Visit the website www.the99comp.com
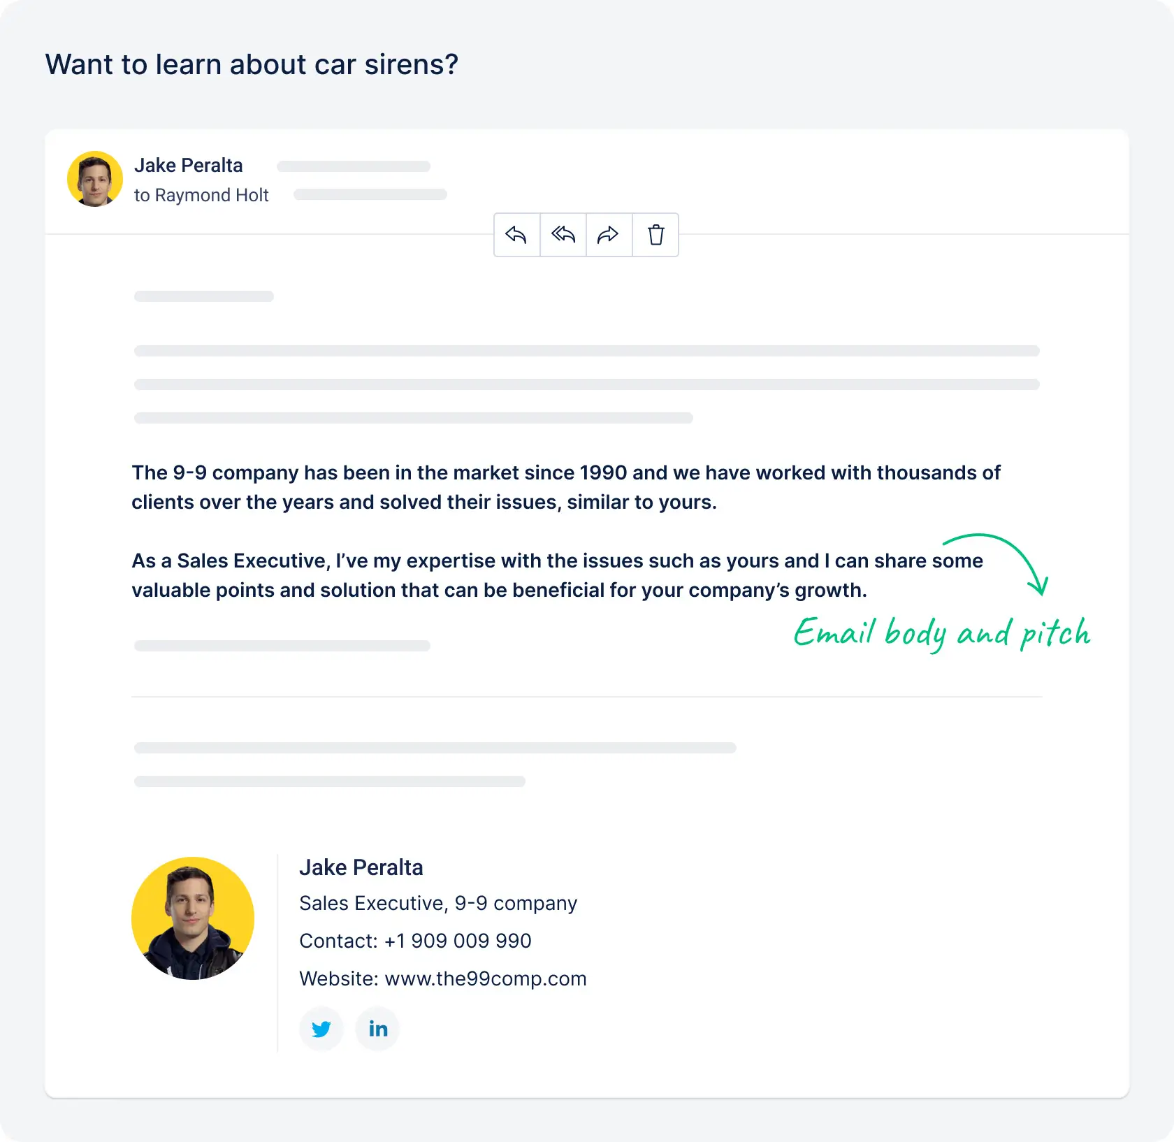 point(486,978)
